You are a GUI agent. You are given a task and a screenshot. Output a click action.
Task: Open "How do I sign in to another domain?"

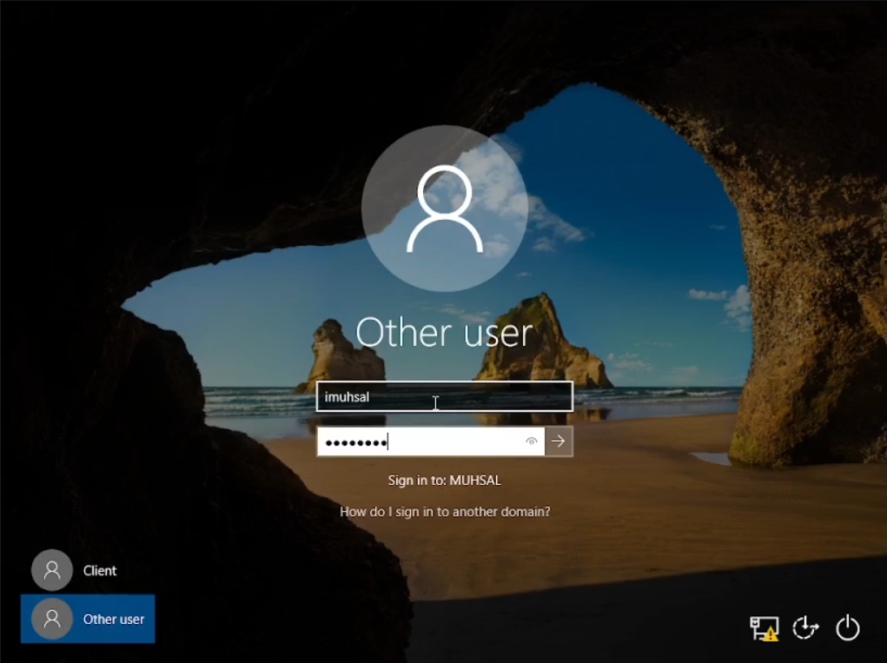click(x=445, y=512)
